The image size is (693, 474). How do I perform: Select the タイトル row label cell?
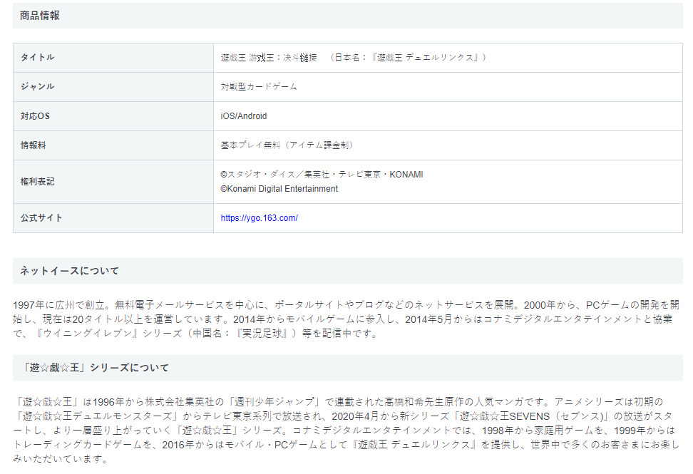click(x=38, y=57)
